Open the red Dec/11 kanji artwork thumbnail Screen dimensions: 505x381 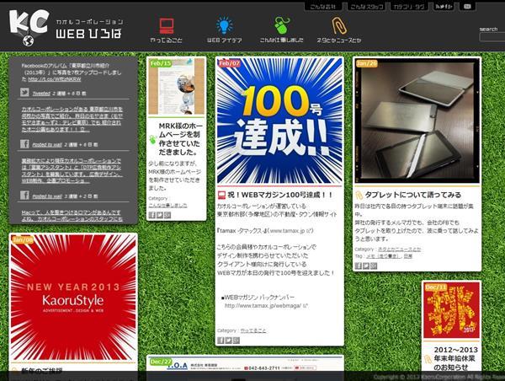pos(451,310)
